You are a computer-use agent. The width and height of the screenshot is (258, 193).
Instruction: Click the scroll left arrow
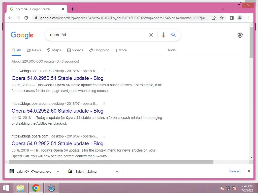tap(7, 162)
